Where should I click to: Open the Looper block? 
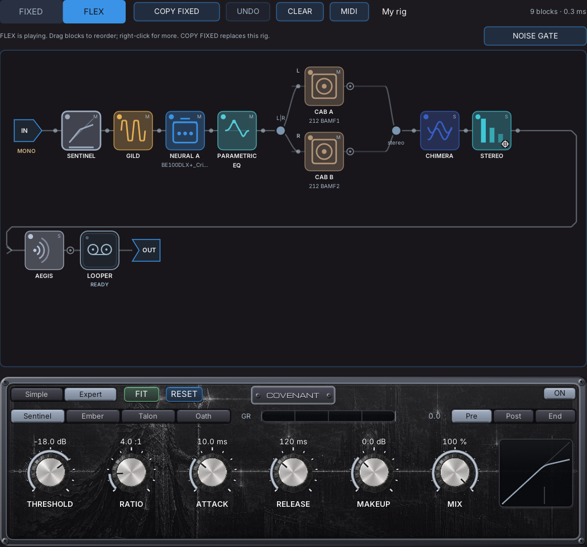point(99,250)
